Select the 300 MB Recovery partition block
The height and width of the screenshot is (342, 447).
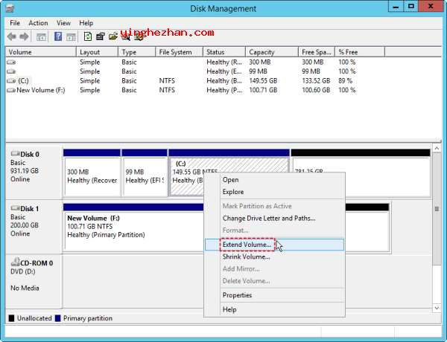point(91,175)
